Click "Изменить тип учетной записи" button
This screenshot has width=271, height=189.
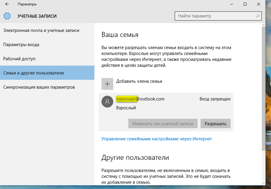(x=163, y=124)
